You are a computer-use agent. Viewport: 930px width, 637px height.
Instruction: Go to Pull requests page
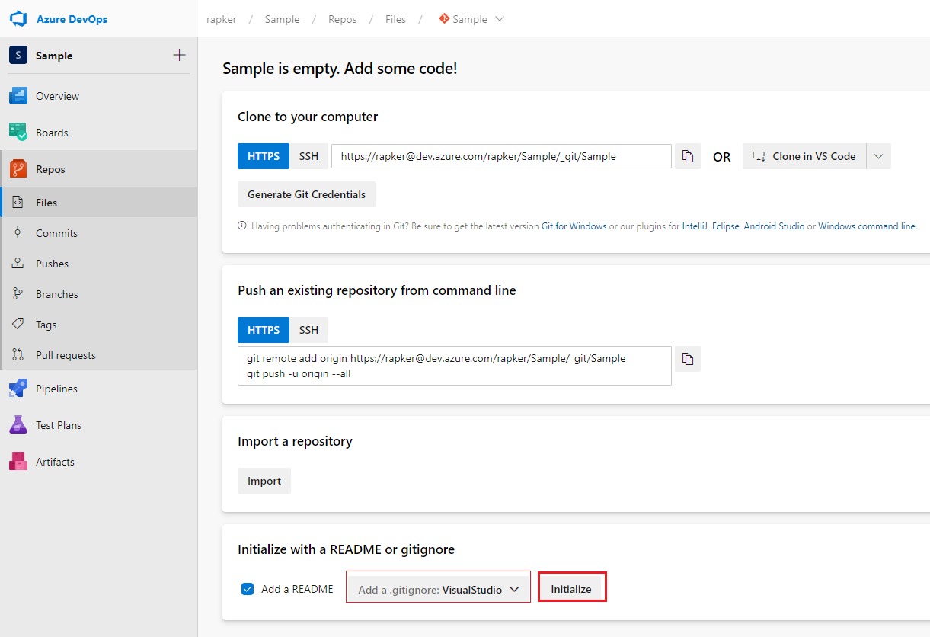pyautogui.click(x=99, y=355)
